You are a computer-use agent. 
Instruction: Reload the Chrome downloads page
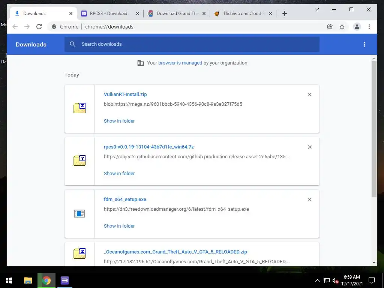pos(39,27)
